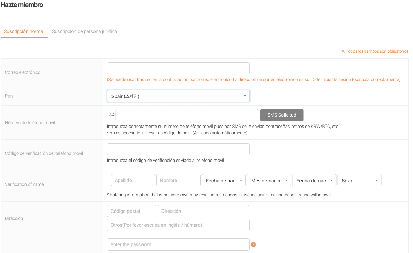Focus the Apellido input field

click(133, 180)
